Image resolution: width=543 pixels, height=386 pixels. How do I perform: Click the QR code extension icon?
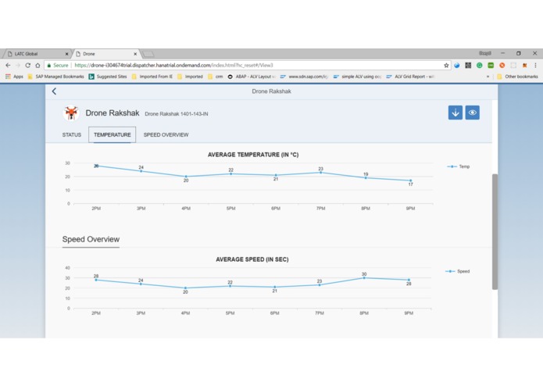[x=468, y=65]
